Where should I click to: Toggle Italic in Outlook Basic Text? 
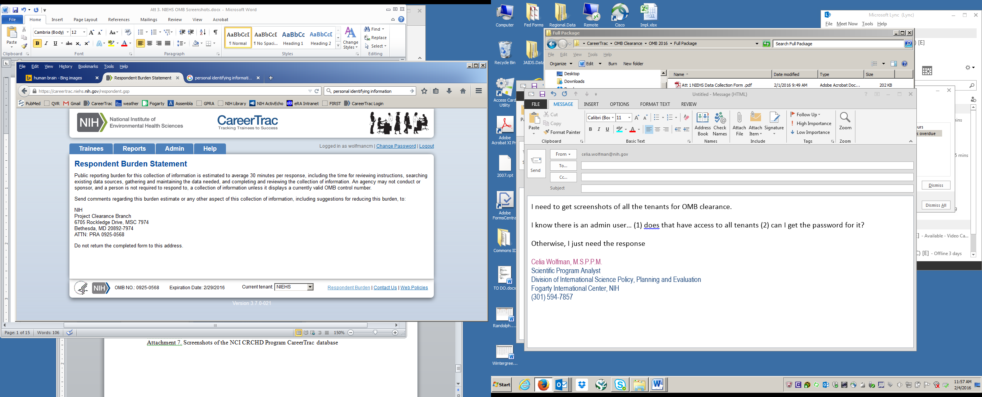[599, 129]
